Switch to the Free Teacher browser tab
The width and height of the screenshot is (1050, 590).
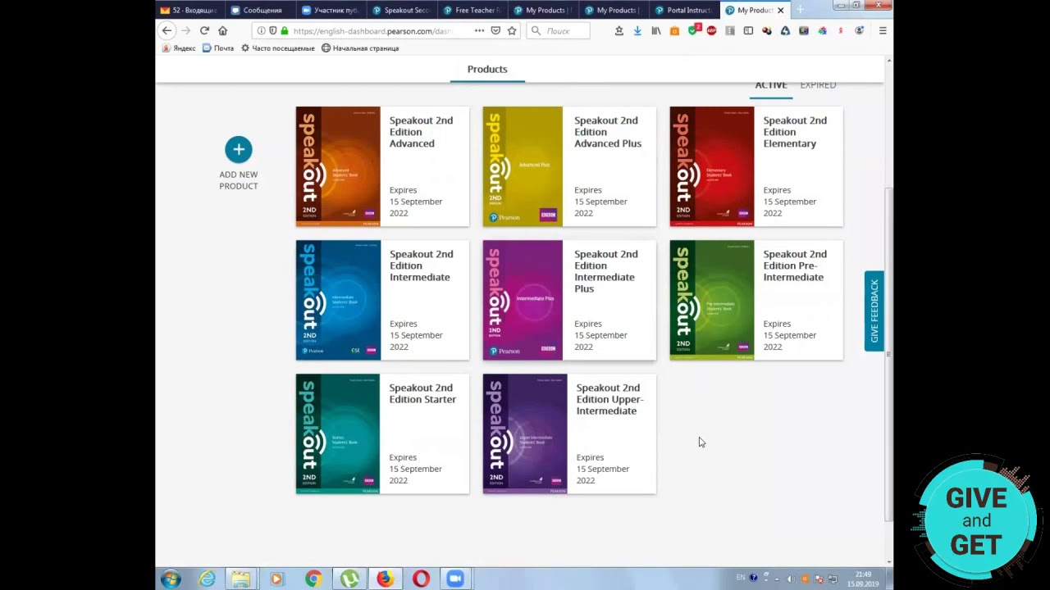click(472, 10)
